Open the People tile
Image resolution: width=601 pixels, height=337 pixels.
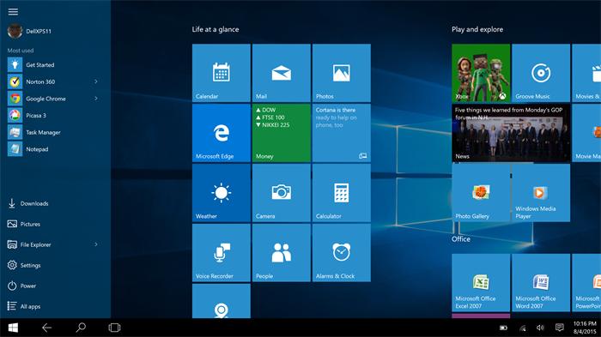pyautogui.click(x=282, y=253)
